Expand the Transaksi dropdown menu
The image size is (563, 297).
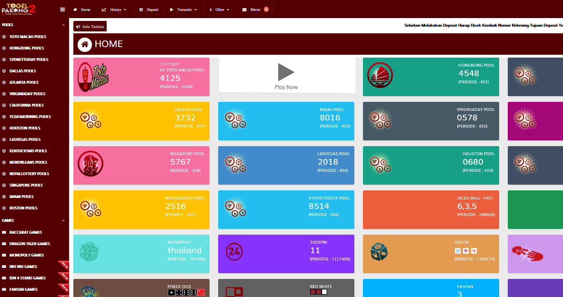(183, 10)
